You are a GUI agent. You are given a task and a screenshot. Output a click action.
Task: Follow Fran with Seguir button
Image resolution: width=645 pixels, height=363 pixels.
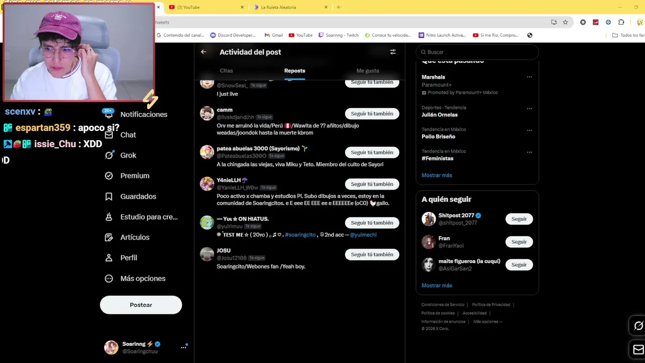(519, 242)
